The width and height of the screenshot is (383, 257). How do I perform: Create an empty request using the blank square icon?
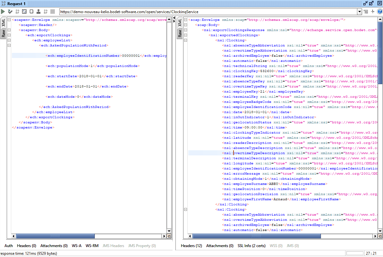click(x=31, y=12)
